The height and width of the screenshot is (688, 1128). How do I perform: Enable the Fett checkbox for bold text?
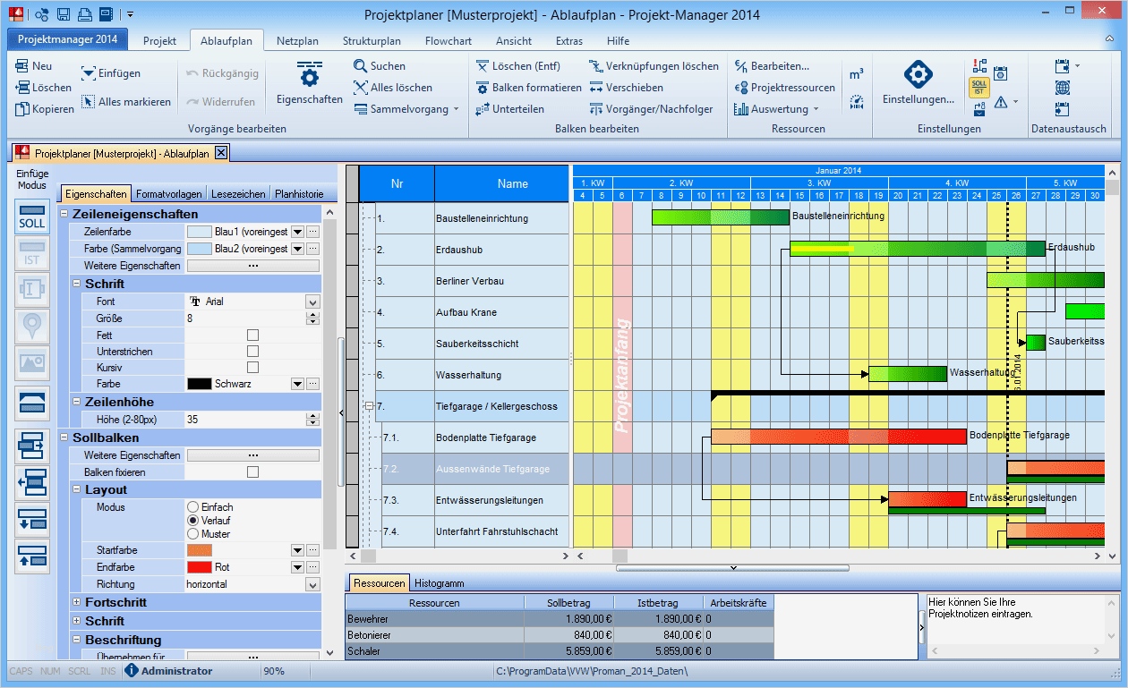253,333
